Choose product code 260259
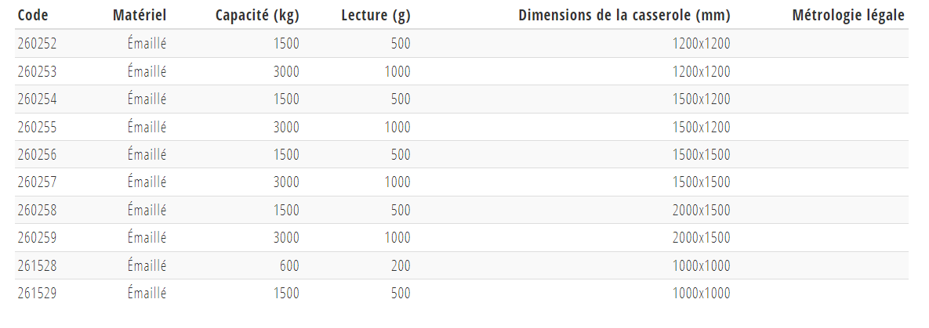Image resolution: width=929 pixels, height=328 pixels. (37, 238)
